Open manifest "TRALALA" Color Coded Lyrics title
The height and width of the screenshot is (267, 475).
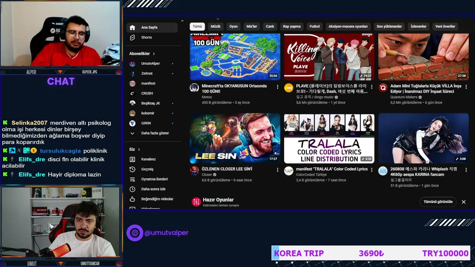tap(332, 169)
